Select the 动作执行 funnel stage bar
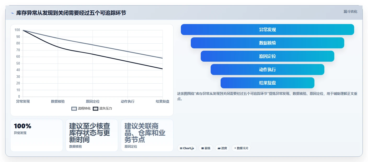This screenshot has width=368, height=162. point(267,70)
